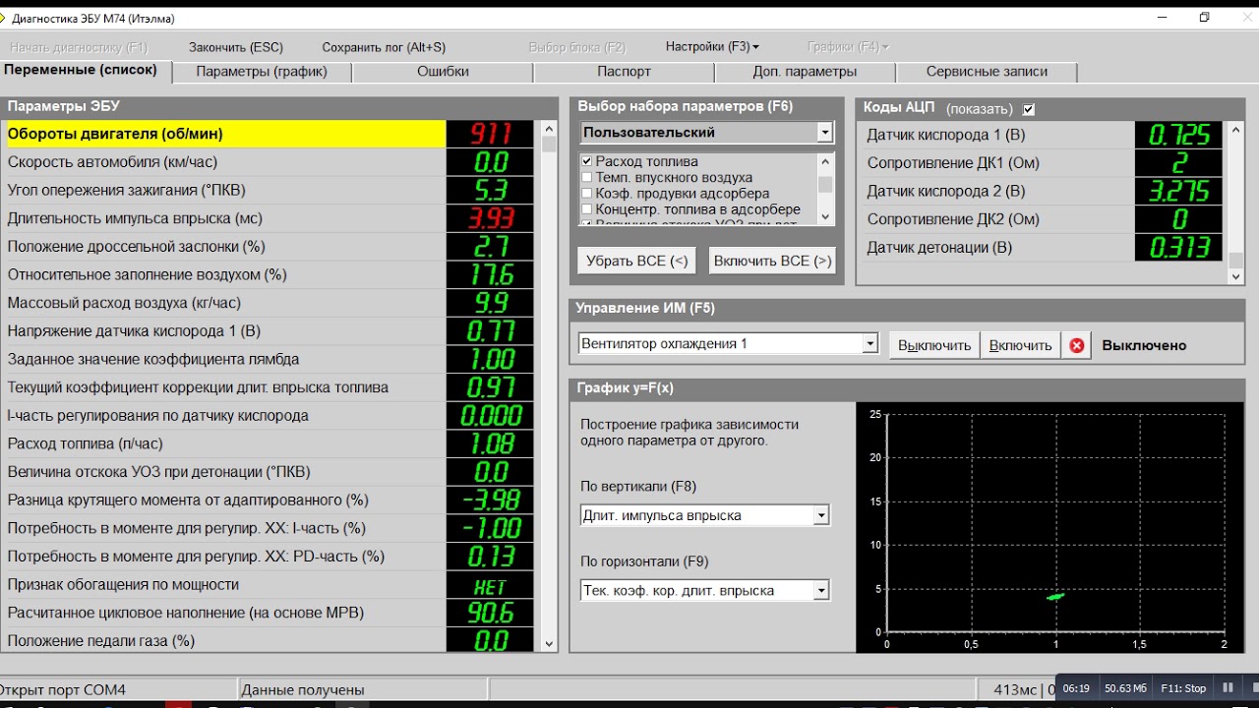
Task: Pause the screen recording
Action: pyautogui.click(x=1227, y=688)
